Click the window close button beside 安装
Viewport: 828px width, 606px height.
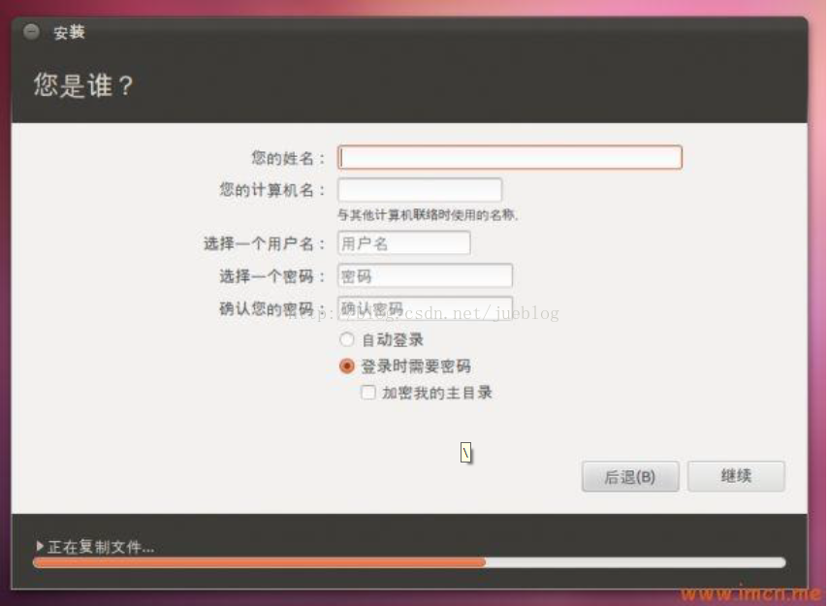[32, 32]
